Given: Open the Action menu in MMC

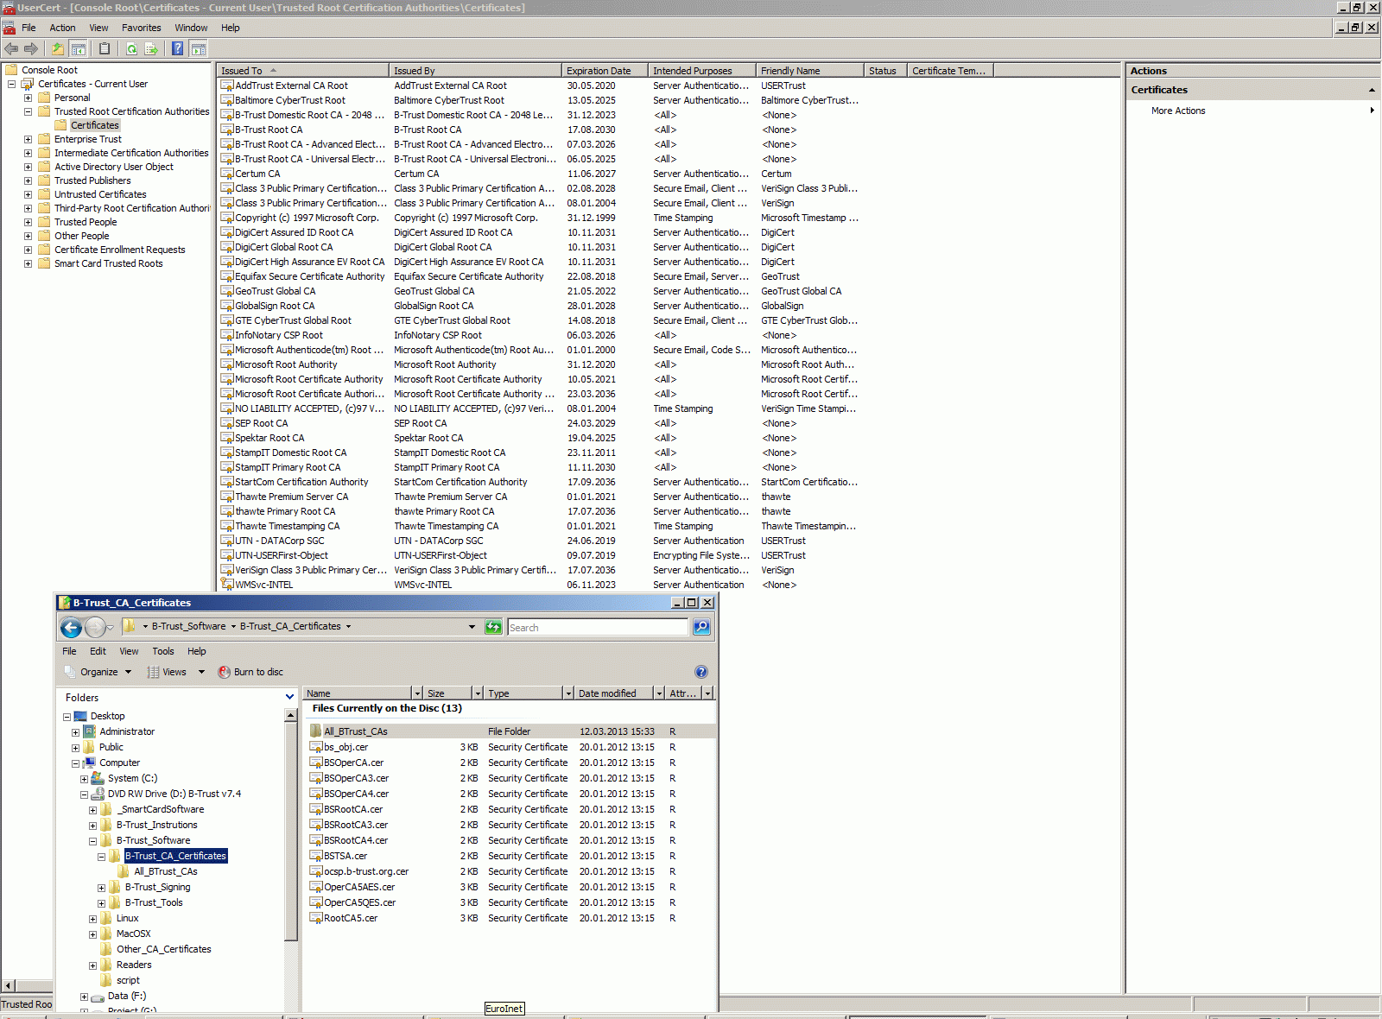Looking at the screenshot, I should [x=62, y=28].
